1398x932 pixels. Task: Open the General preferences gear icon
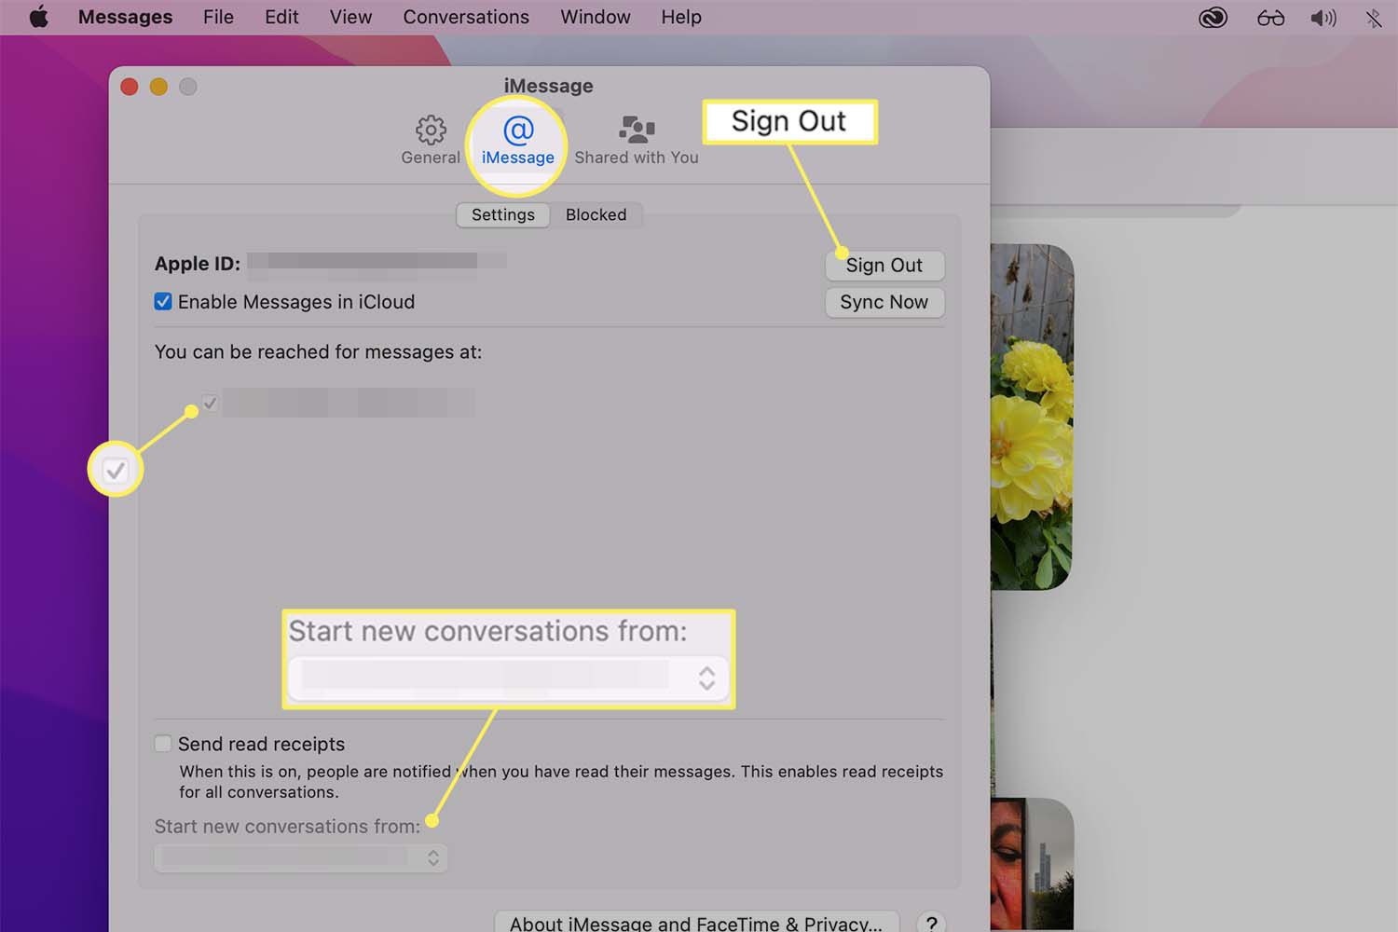[431, 130]
